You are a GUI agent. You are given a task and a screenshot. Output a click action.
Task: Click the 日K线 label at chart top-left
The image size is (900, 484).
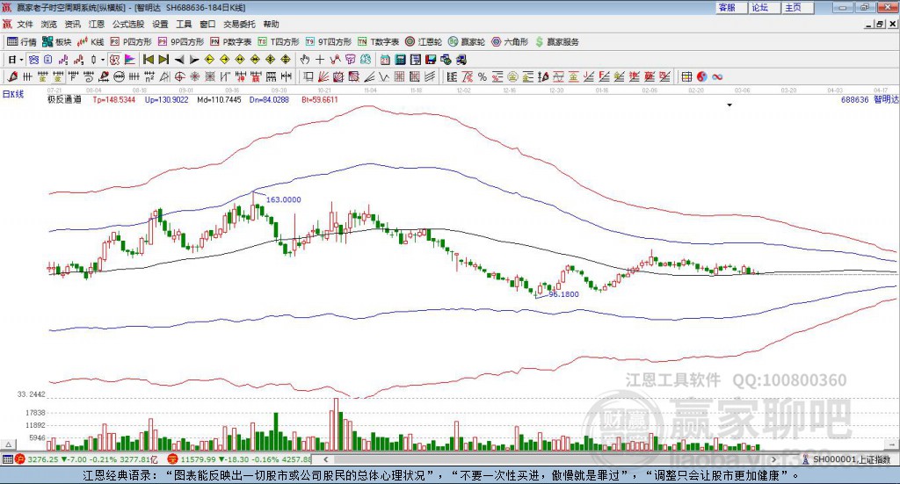[13, 94]
